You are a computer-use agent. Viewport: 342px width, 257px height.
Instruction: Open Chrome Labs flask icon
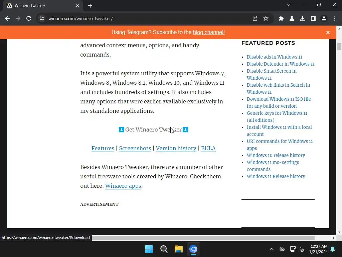pos(292,19)
